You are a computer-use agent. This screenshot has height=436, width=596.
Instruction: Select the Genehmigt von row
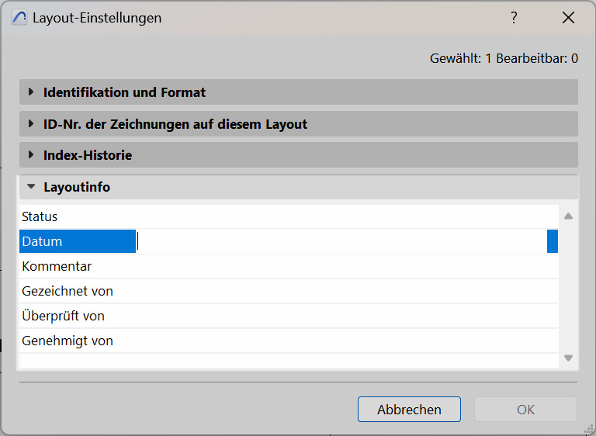(x=289, y=341)
